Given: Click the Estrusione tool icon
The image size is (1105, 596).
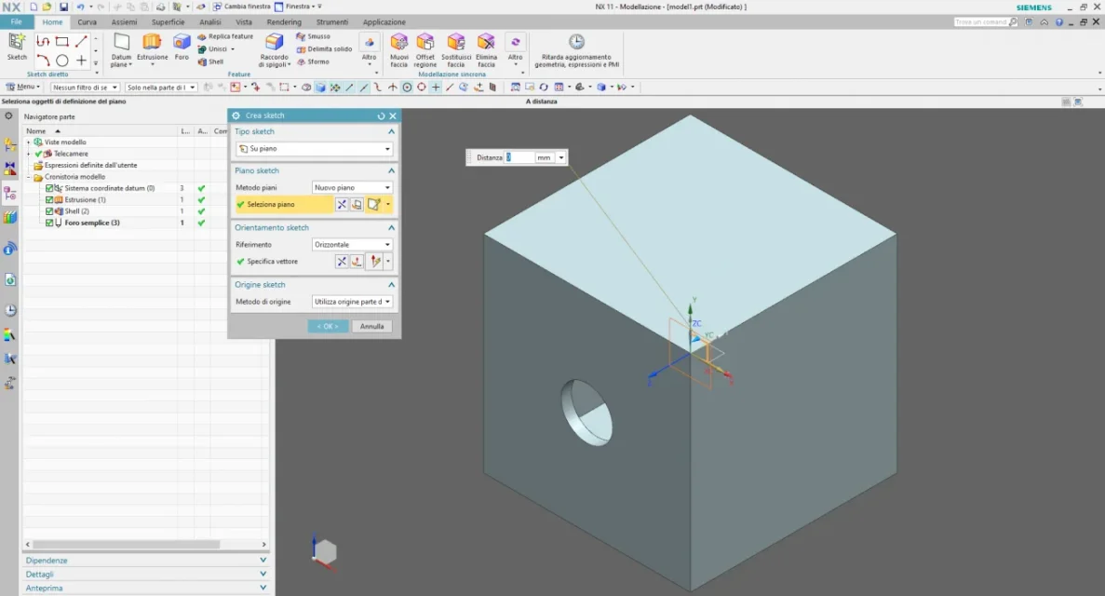Looking at the screenshot, I should [x=152, y=42].
